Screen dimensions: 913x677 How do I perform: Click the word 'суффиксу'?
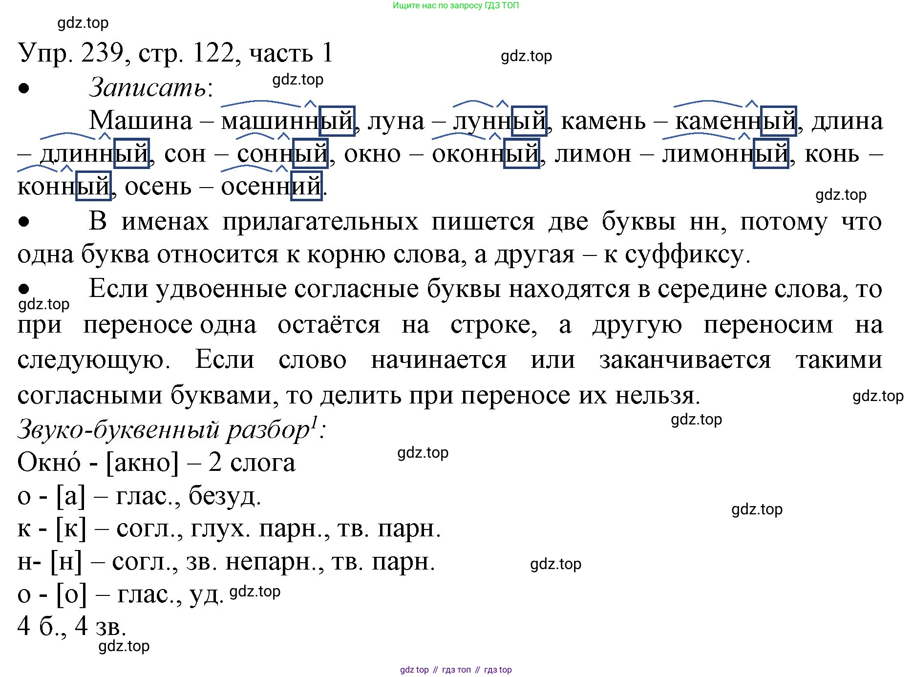pos(684,254)
